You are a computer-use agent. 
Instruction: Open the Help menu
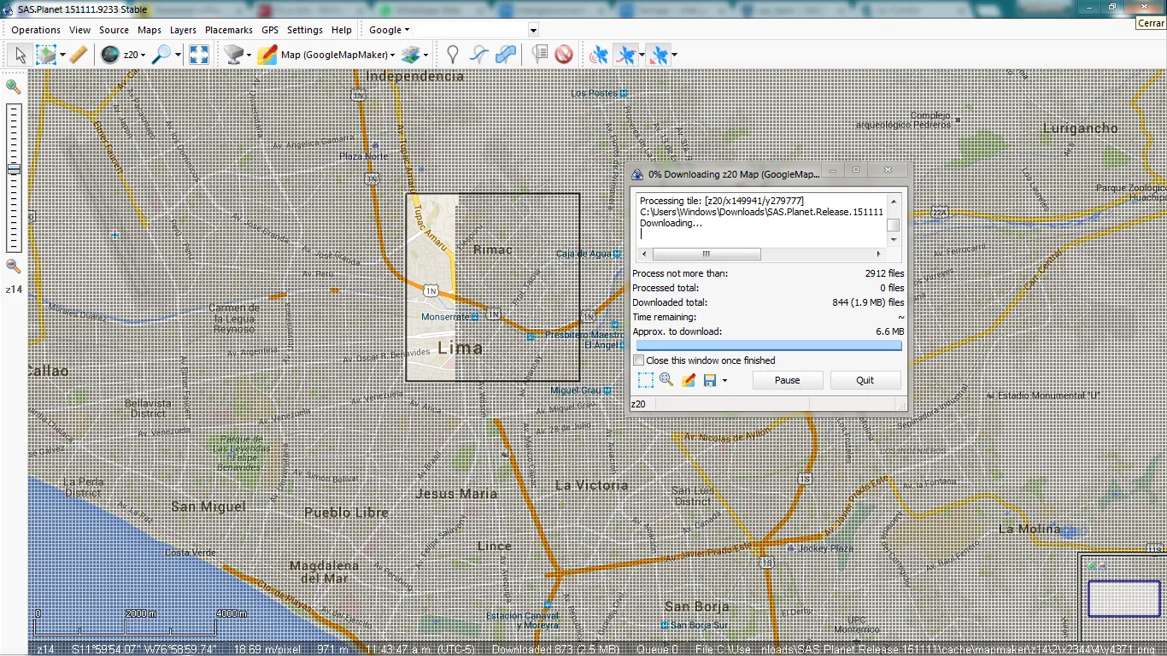pos(342,30)
